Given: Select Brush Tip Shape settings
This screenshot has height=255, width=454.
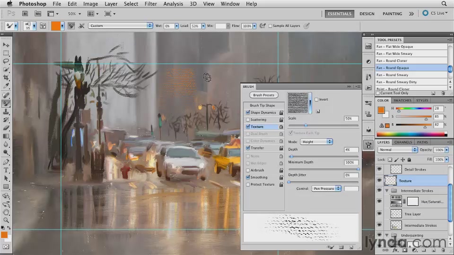Looking at the screenshot, I should pyautogui.click(x=262, y=105).
